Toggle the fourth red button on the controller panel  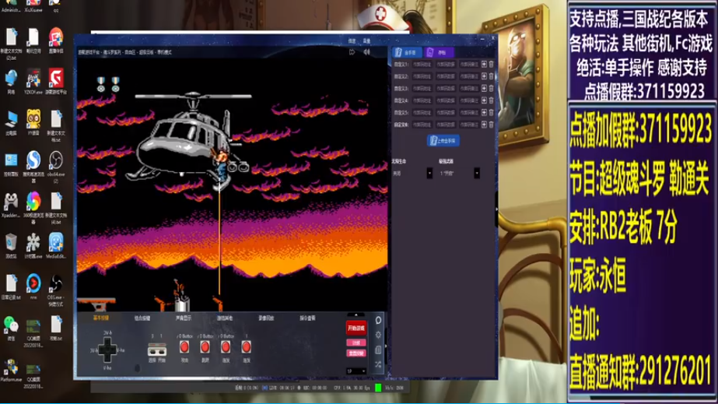246,347
